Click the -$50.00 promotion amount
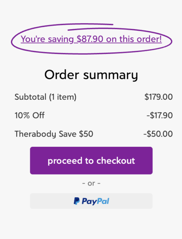Image resolution: width=182 pixels, height=239 pixels. (x=158, y=134)
